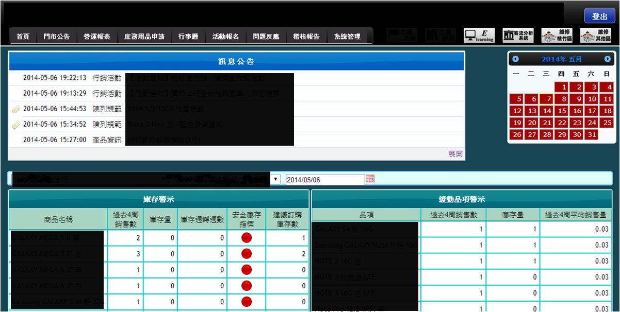This screenshot has height=312, width=620.
Task: Open the 門市公告 menu
Action: 57,37
